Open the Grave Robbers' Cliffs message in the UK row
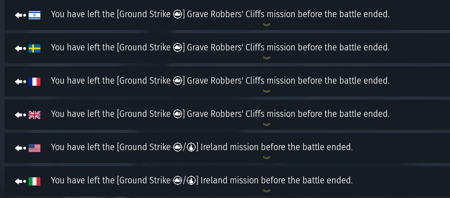 220,114
